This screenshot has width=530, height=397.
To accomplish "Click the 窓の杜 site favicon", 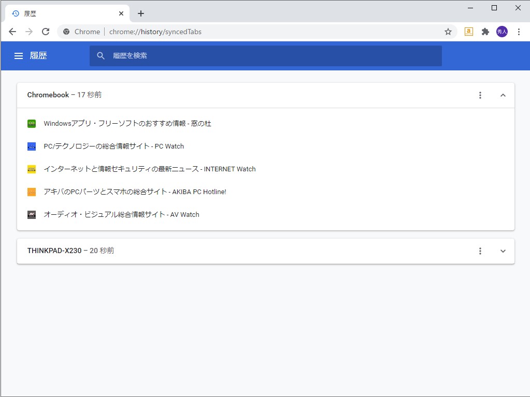I will (x=32, y=123).
